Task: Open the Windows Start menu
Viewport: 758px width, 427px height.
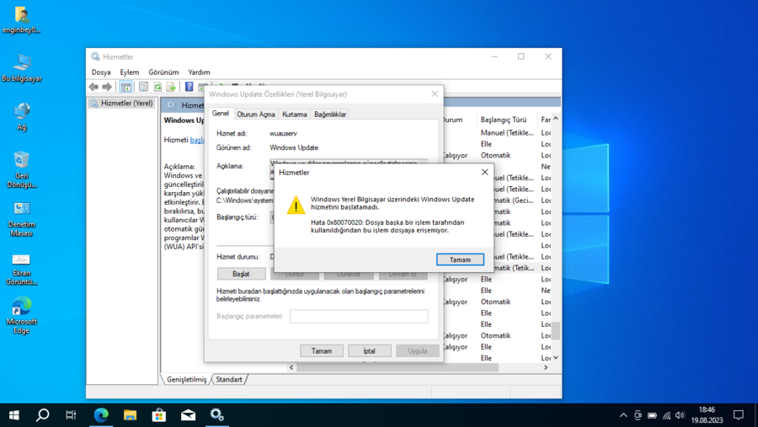Action: point(14,415)
